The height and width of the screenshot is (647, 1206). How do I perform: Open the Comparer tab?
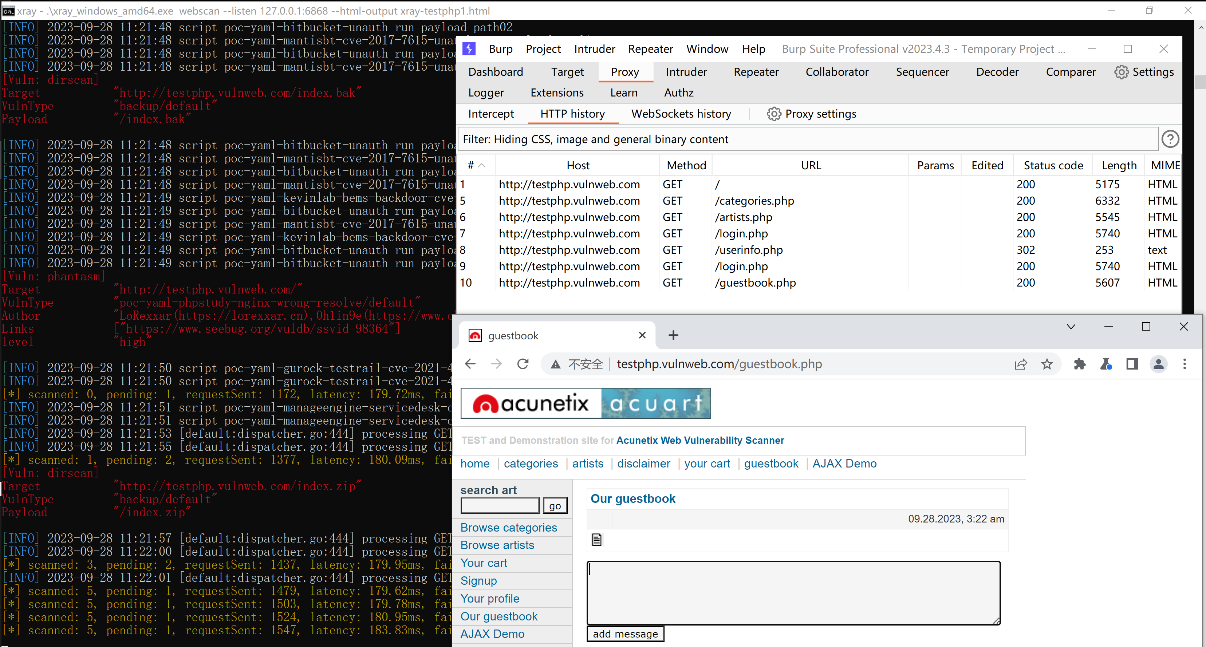point(1071,72)
